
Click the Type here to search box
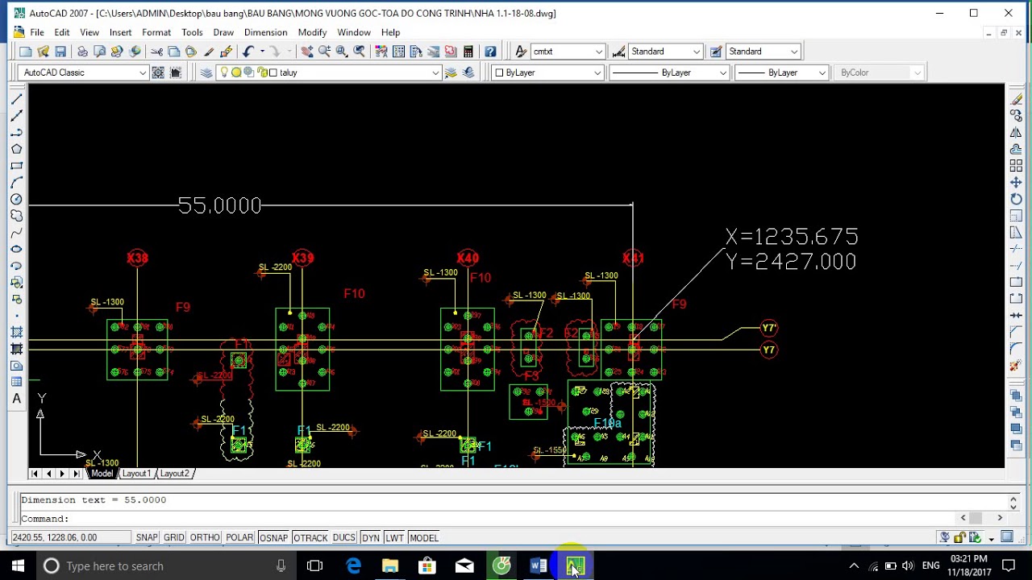164,566
